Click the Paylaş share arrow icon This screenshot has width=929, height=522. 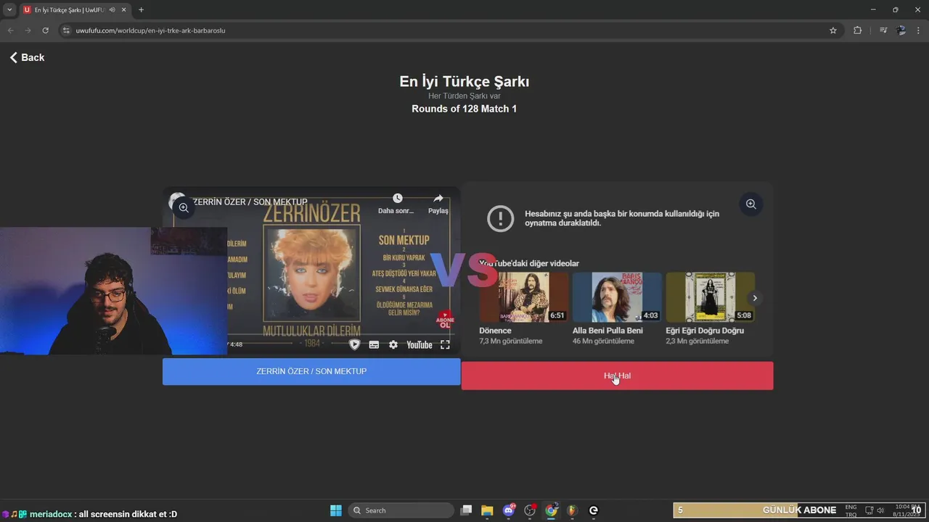(438, 198)
